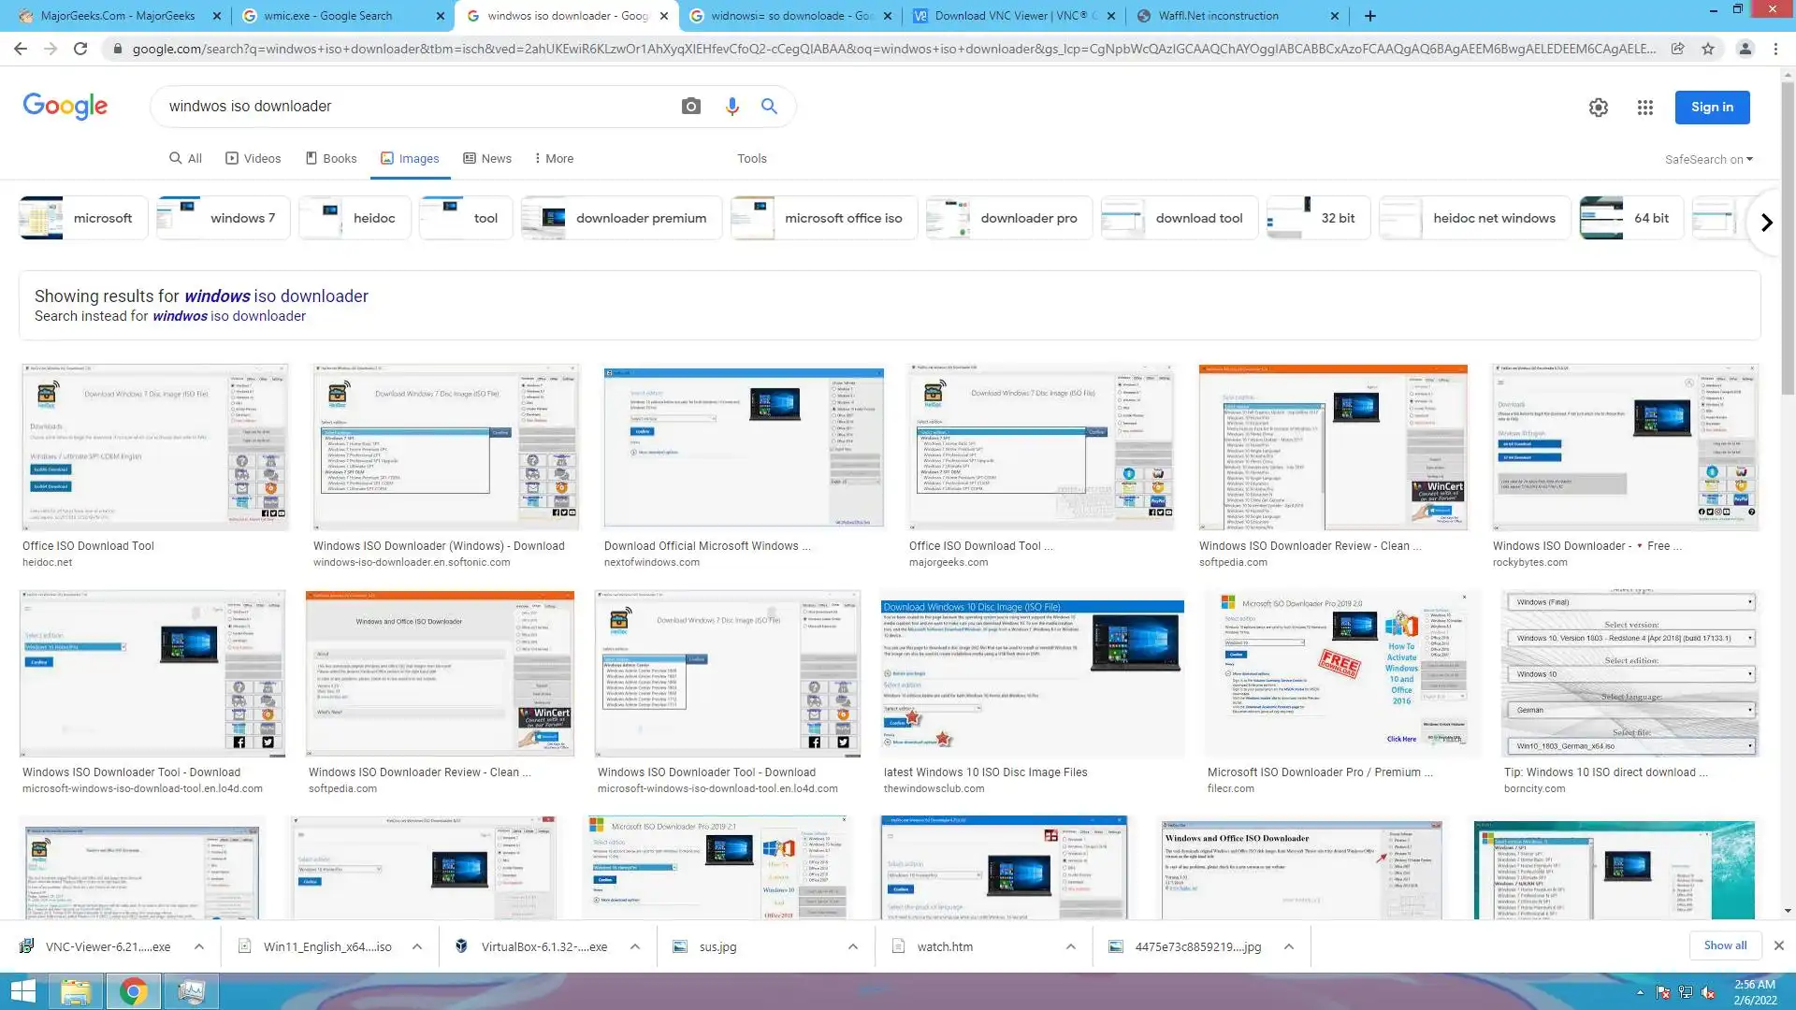Switch to the Videos search tab

click(253, 158)
